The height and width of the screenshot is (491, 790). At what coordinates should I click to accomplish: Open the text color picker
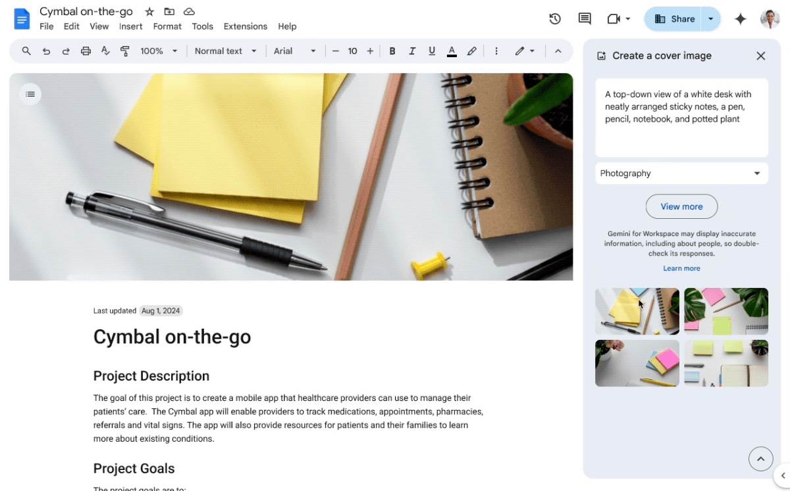click(452, 51)
